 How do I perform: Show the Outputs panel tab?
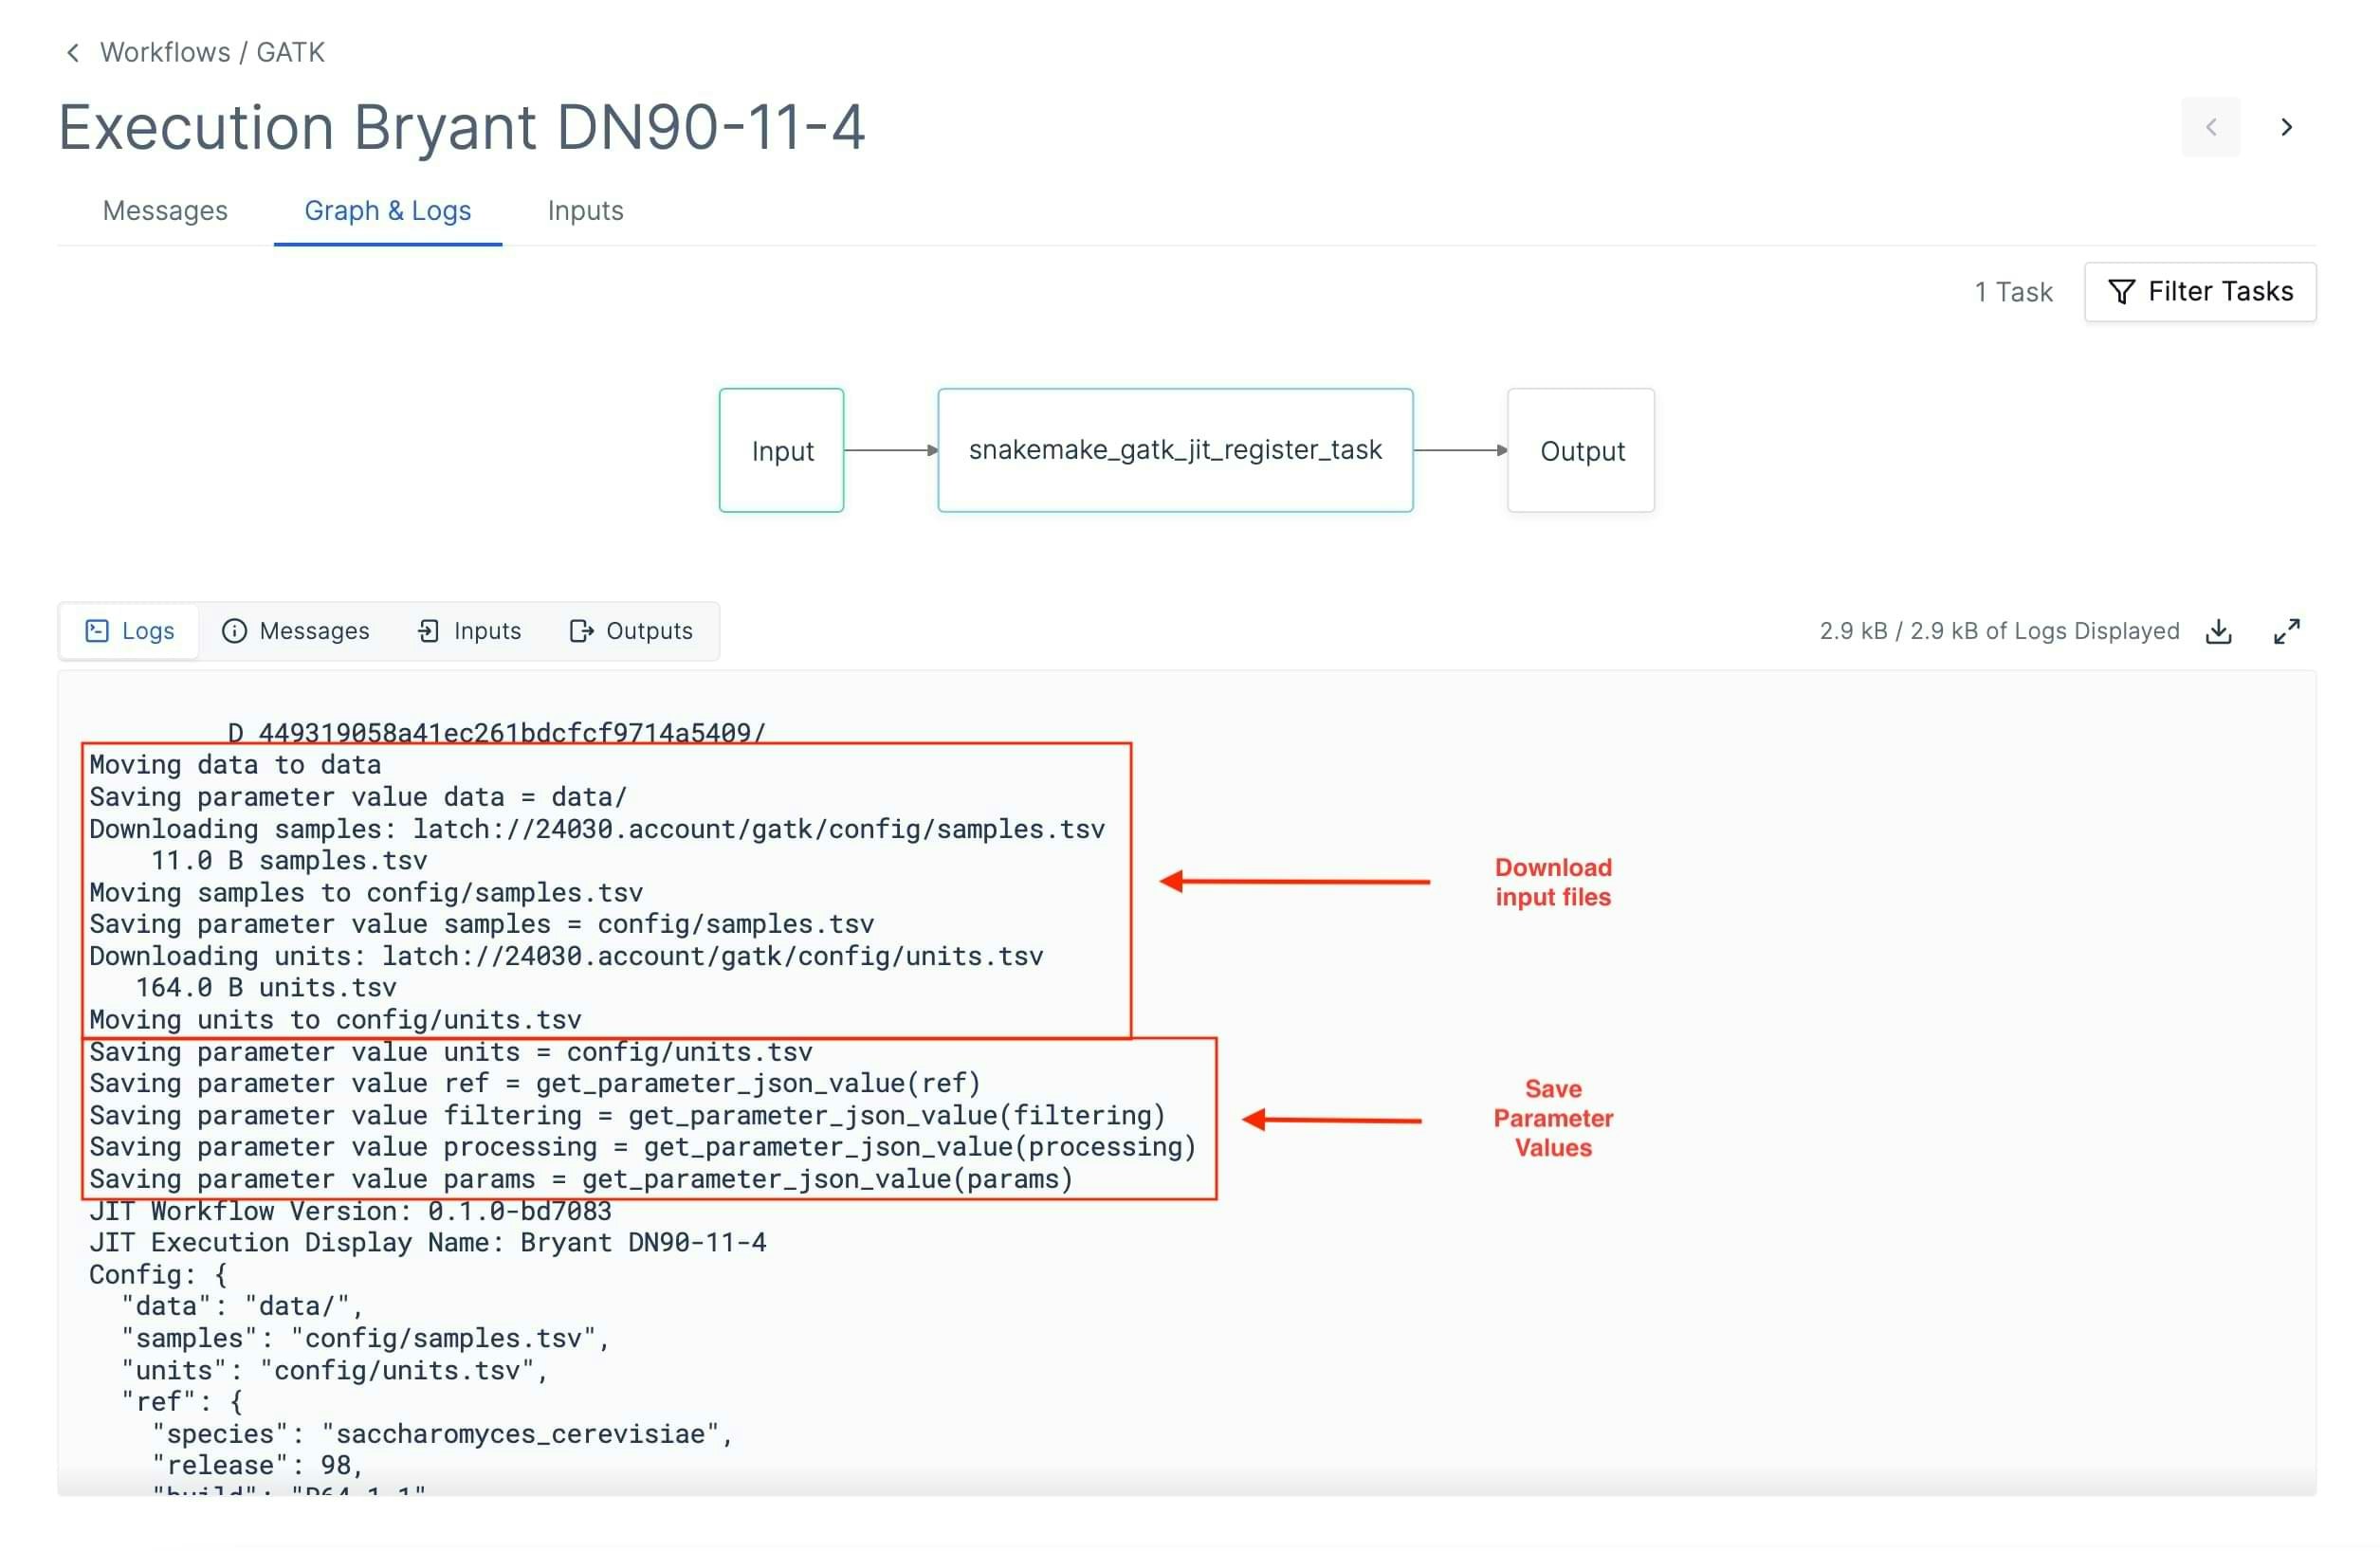coord(631,631)
